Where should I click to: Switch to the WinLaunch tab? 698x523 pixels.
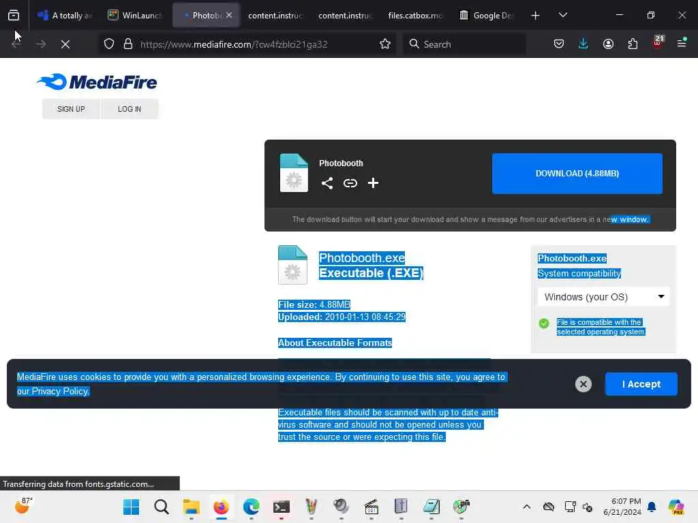click(136, 15)
